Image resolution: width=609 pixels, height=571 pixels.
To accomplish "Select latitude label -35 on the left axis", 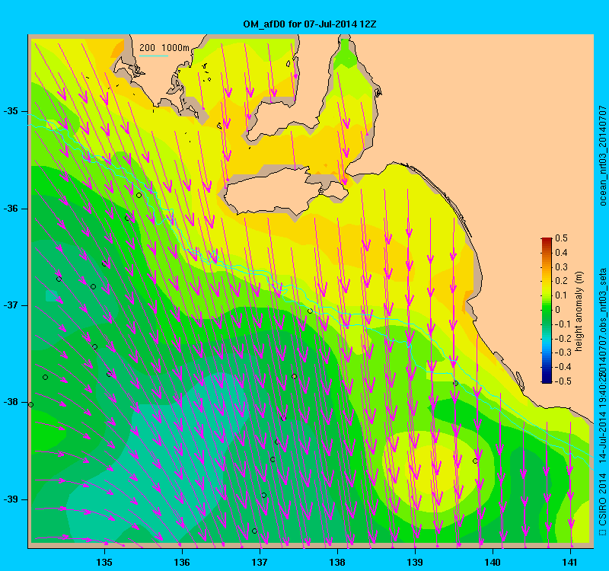I will 11,111.
